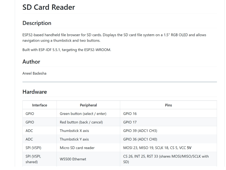
Task: Click the "SD Card Reader" main title
Action: pyautogui.click(x=49, y=7)
